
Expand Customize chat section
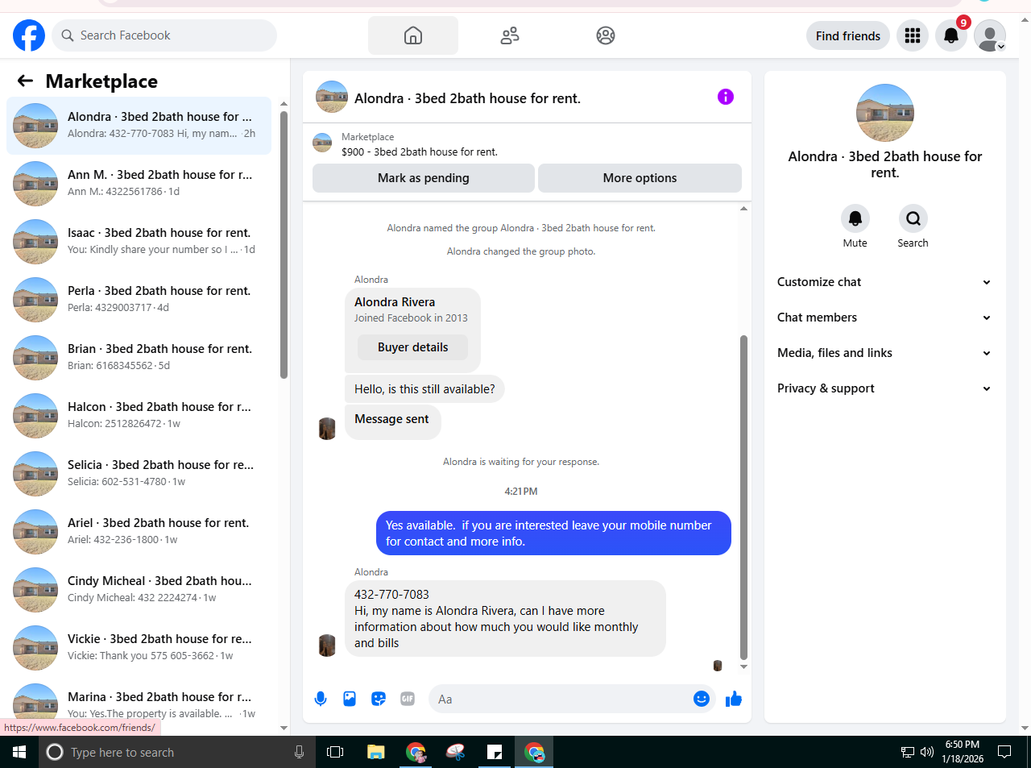[x=884, y=282]
